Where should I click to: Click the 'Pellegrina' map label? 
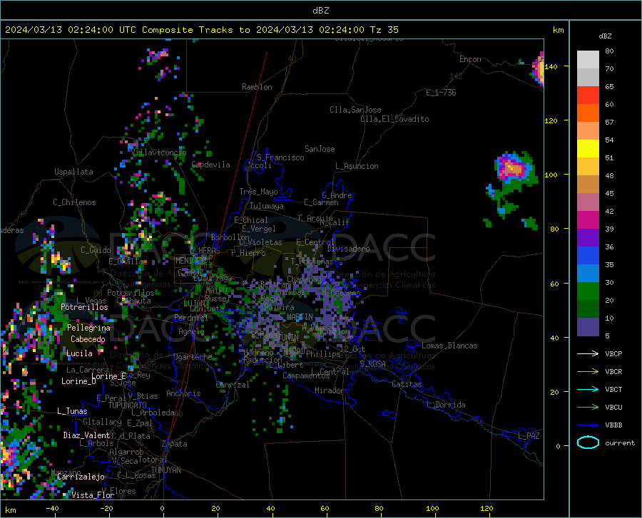pos(89,328)
